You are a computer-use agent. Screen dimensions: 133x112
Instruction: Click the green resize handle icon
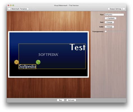pyautogui.click(x=38, y=62)
